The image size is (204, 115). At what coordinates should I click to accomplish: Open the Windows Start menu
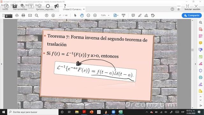coord(4,112)
